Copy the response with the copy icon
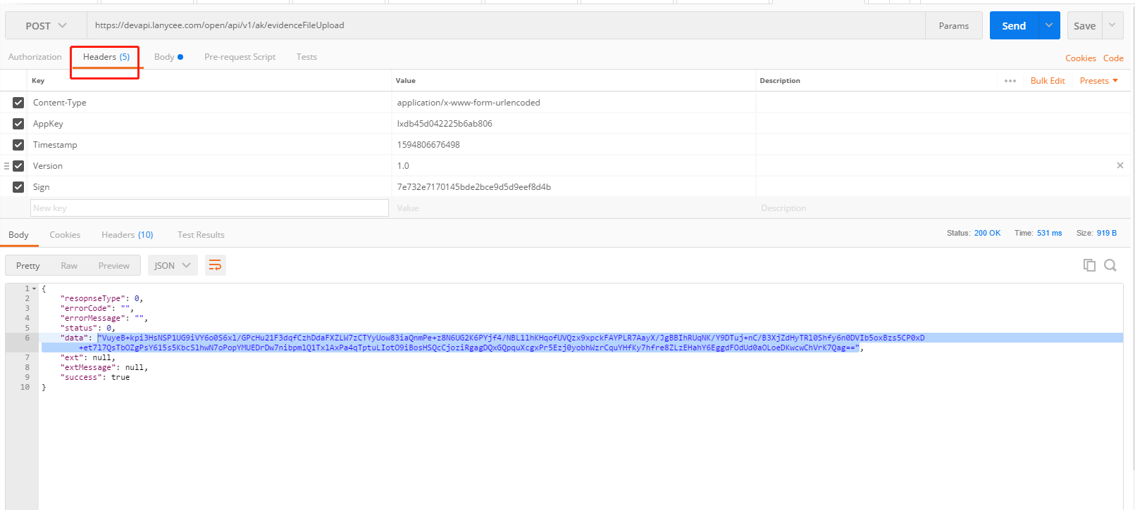Viewport: 1135px width, 510px height. tap(1089, 265)
